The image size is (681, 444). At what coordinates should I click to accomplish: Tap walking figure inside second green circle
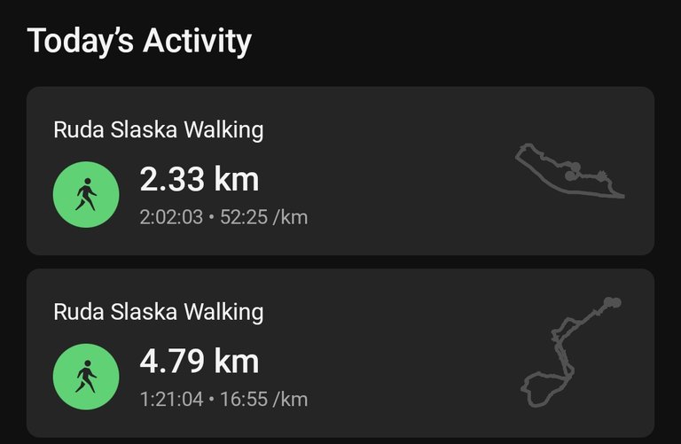[86, 377]
